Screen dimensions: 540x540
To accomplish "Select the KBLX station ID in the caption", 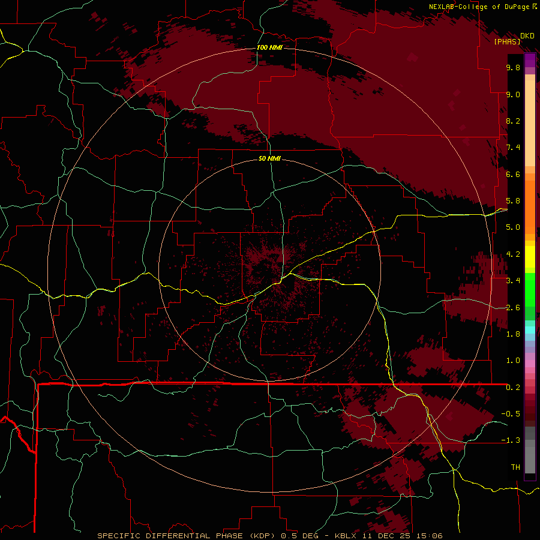I will click(x=347, y=536).
